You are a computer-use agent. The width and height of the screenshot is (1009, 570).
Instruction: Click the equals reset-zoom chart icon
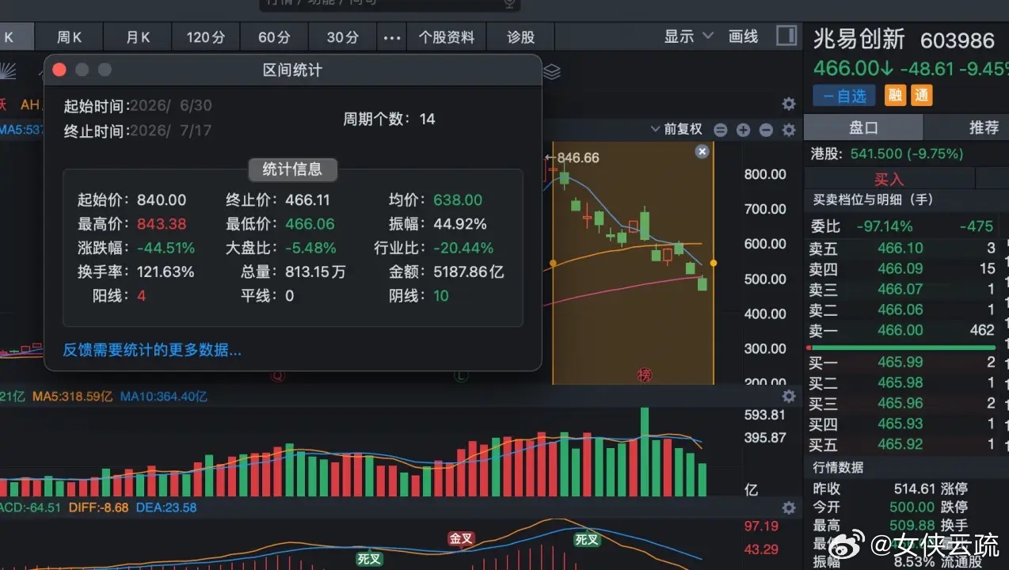point(720,130)
